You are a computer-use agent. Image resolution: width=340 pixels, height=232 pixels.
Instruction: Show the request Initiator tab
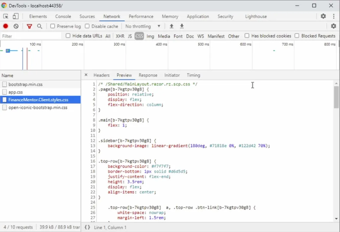172,75
